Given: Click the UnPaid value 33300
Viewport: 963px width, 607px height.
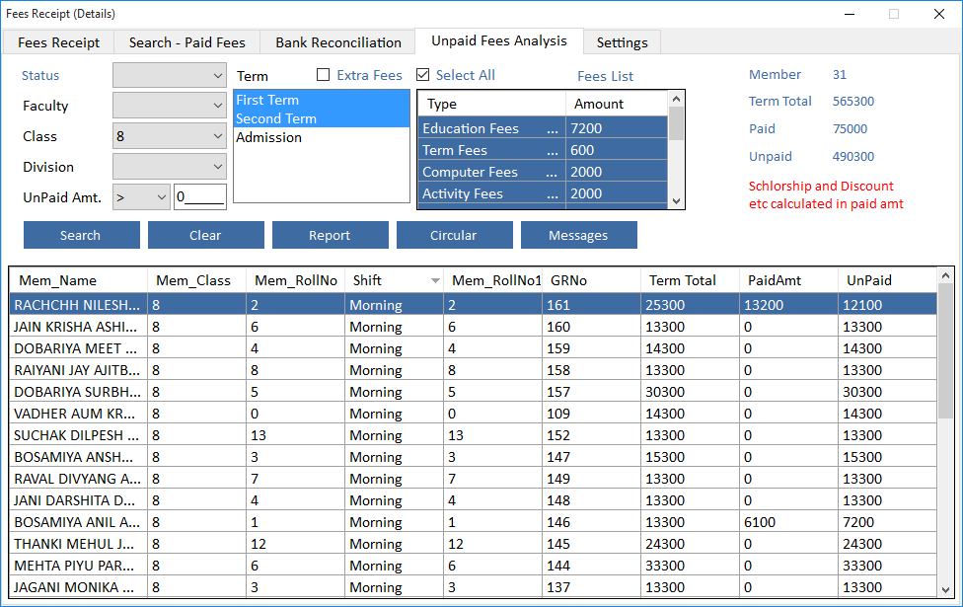Looking at the screenshot, I should [887, 566].
